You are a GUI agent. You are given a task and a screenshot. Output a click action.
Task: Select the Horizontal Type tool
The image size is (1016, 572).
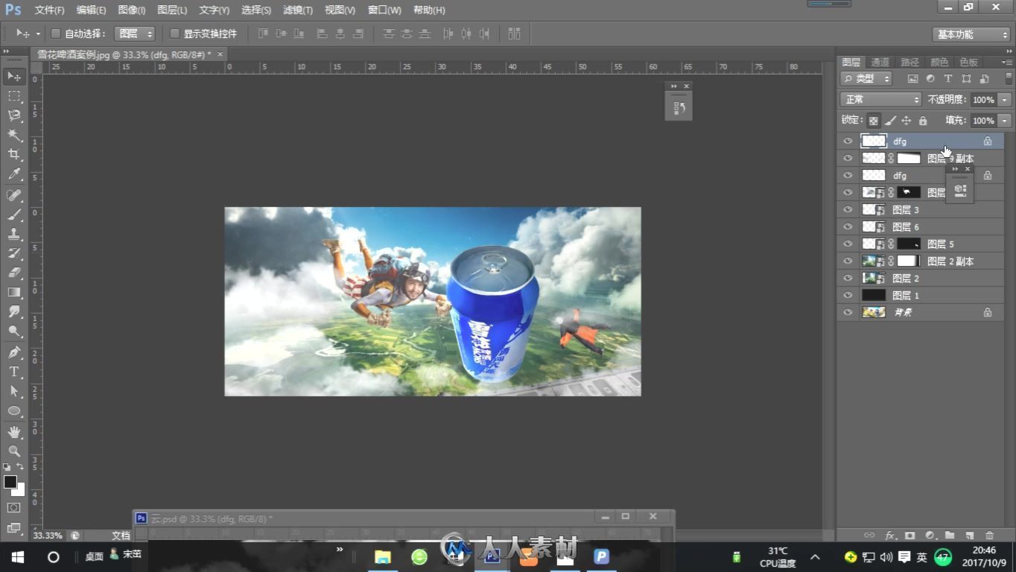[14, 372]
